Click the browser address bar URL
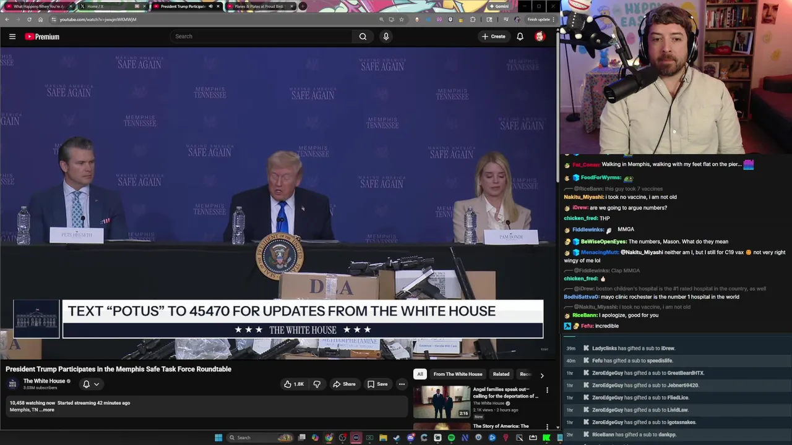 click(x=98, y=19)
